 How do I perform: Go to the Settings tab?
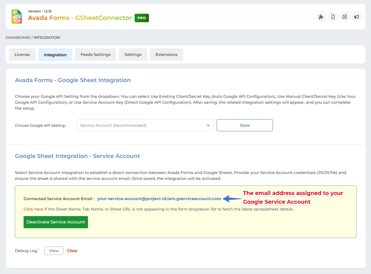(133, 55)
